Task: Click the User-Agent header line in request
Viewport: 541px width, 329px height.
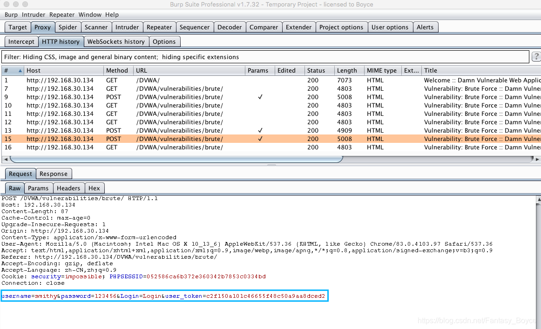Action: pyautogui.click(x=247, y=244)
